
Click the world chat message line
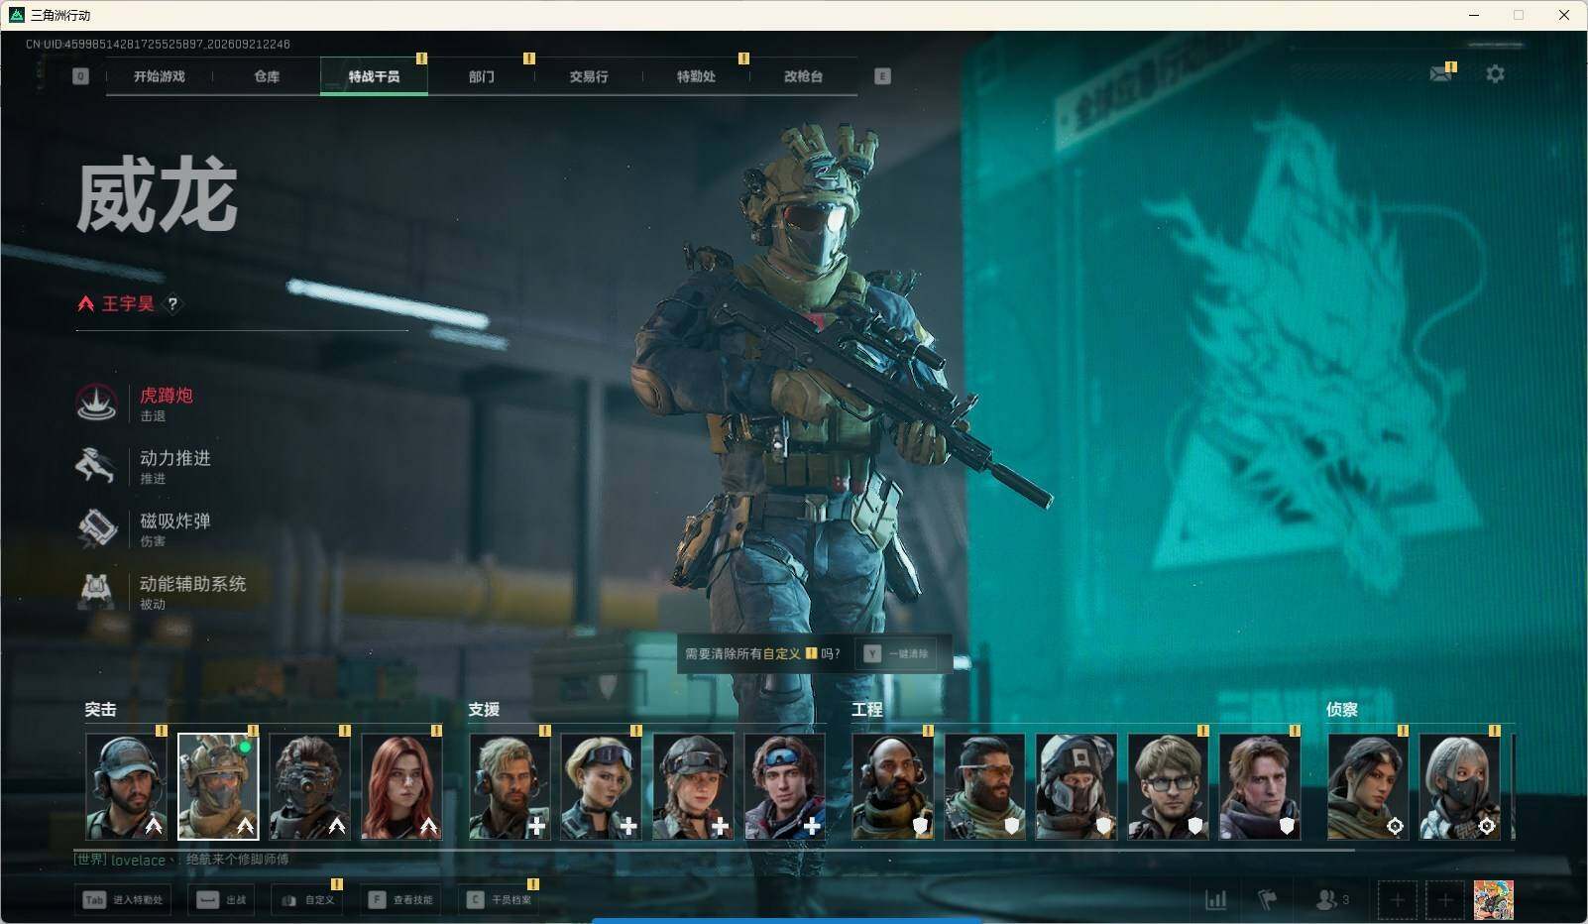(181, 860)
